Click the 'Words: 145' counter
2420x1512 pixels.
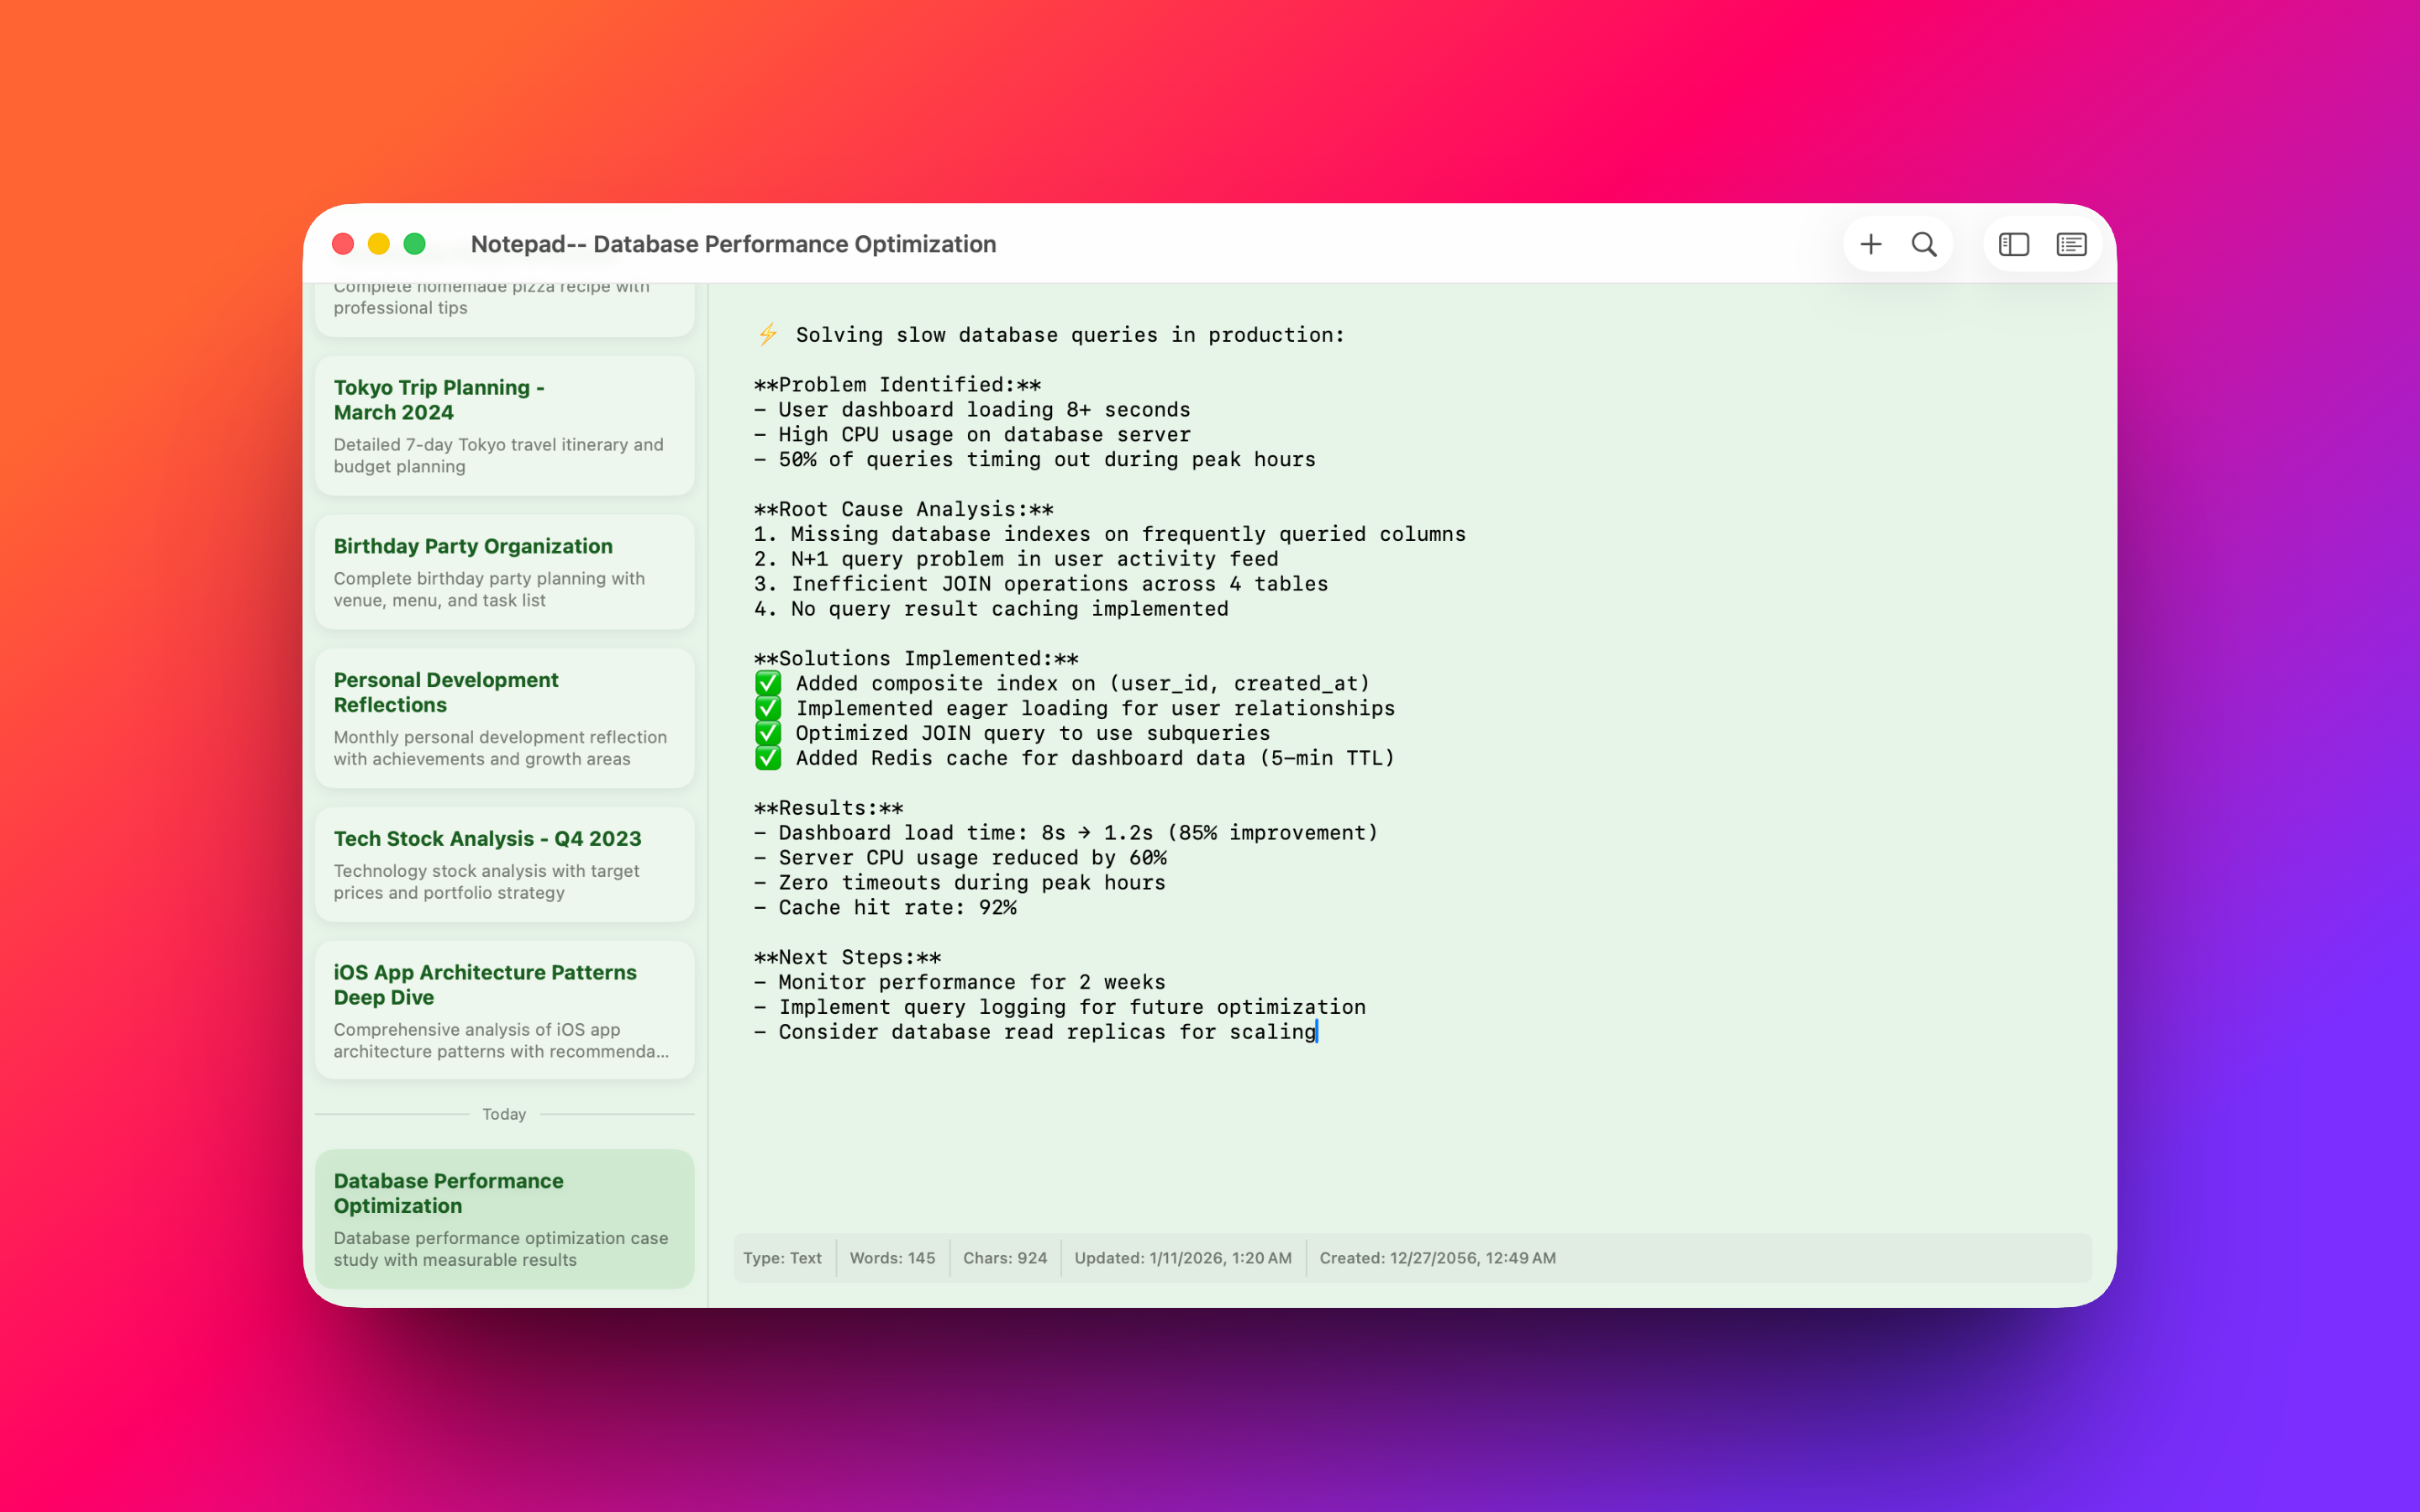(892, 1258)
